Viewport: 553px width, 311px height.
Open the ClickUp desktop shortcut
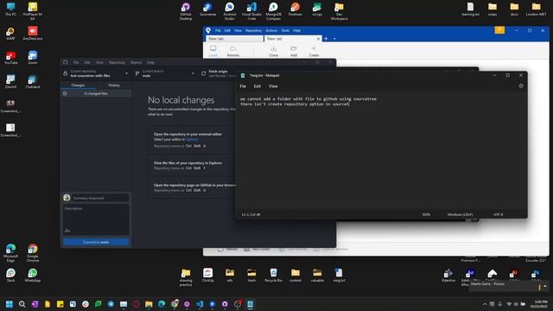(x=207, y=276)
